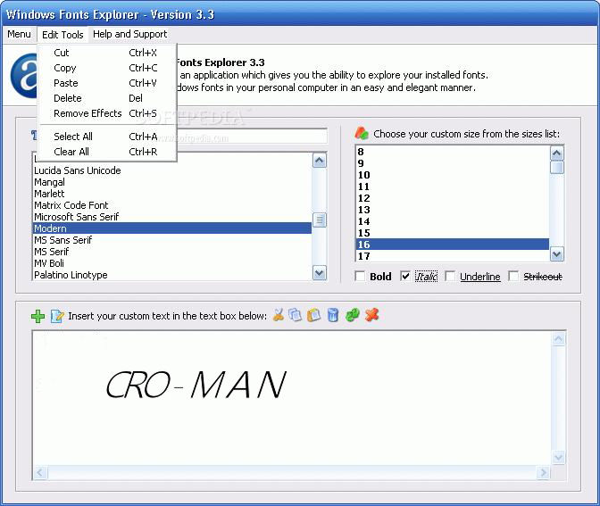The height and width of the screenshot is (506, 600).
Task: Select size 9 in sizes list
Action: tap(453, 163)
